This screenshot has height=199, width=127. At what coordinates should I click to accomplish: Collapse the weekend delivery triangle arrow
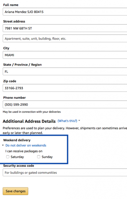[x=3, y=145]
